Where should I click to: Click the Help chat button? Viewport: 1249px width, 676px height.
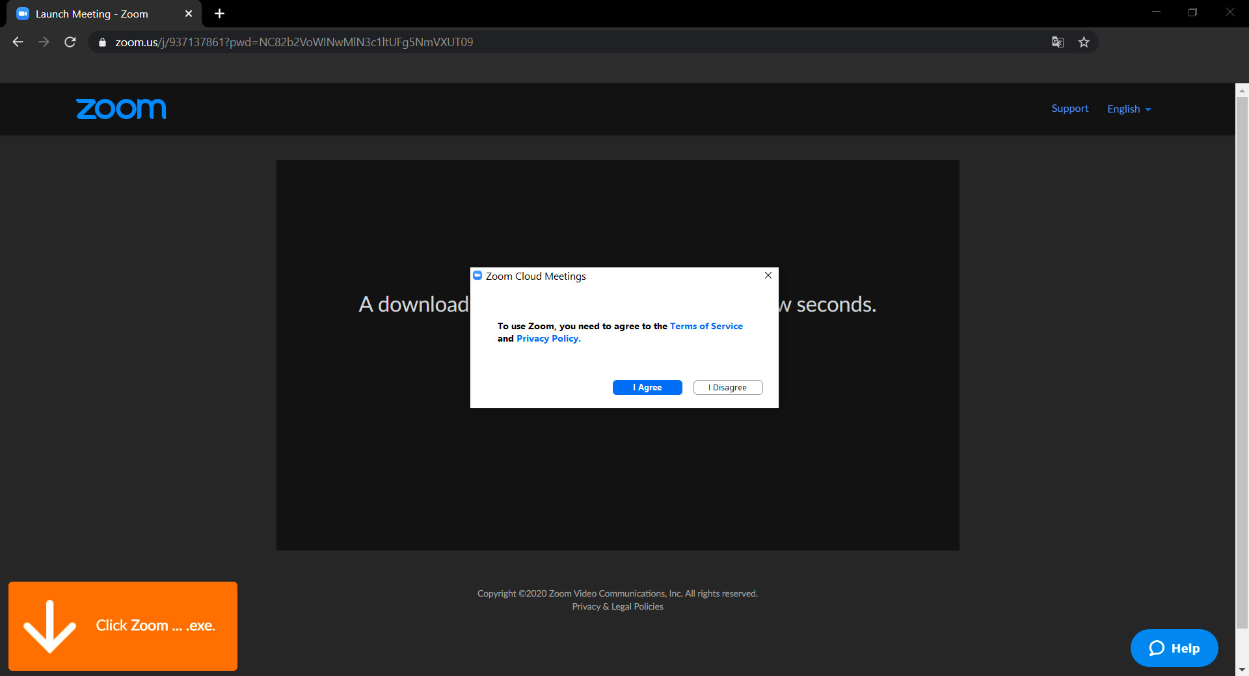coord(1174,648)
